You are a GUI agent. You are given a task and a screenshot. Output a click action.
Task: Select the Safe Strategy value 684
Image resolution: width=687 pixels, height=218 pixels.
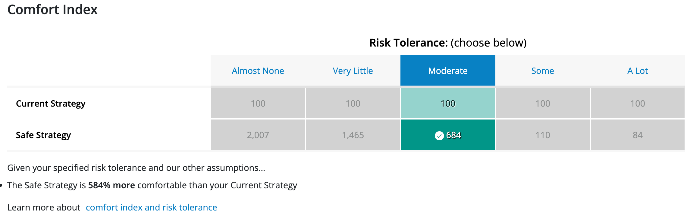pos(448,135)
